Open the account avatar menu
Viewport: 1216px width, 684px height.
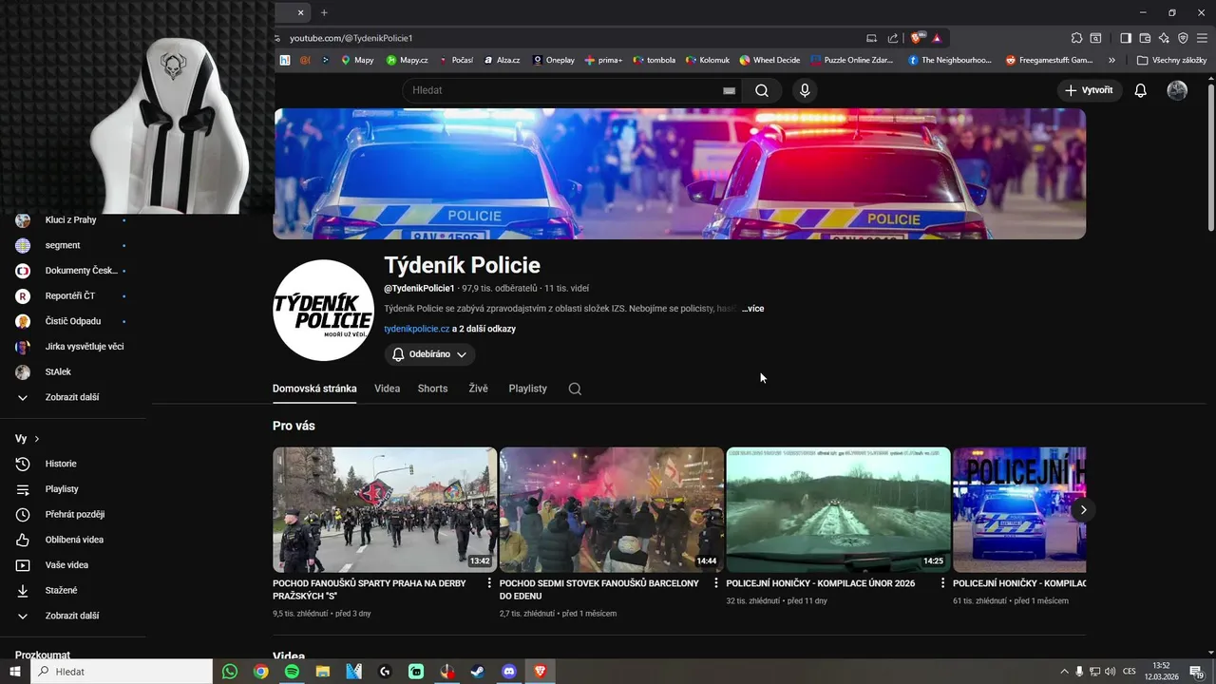pyautogui.click(x=1177, y=90)
